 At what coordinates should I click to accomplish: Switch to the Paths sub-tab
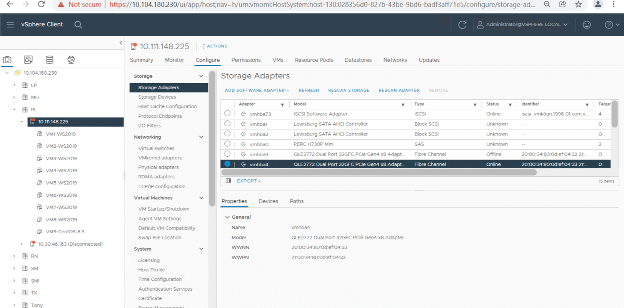point(297,201)
